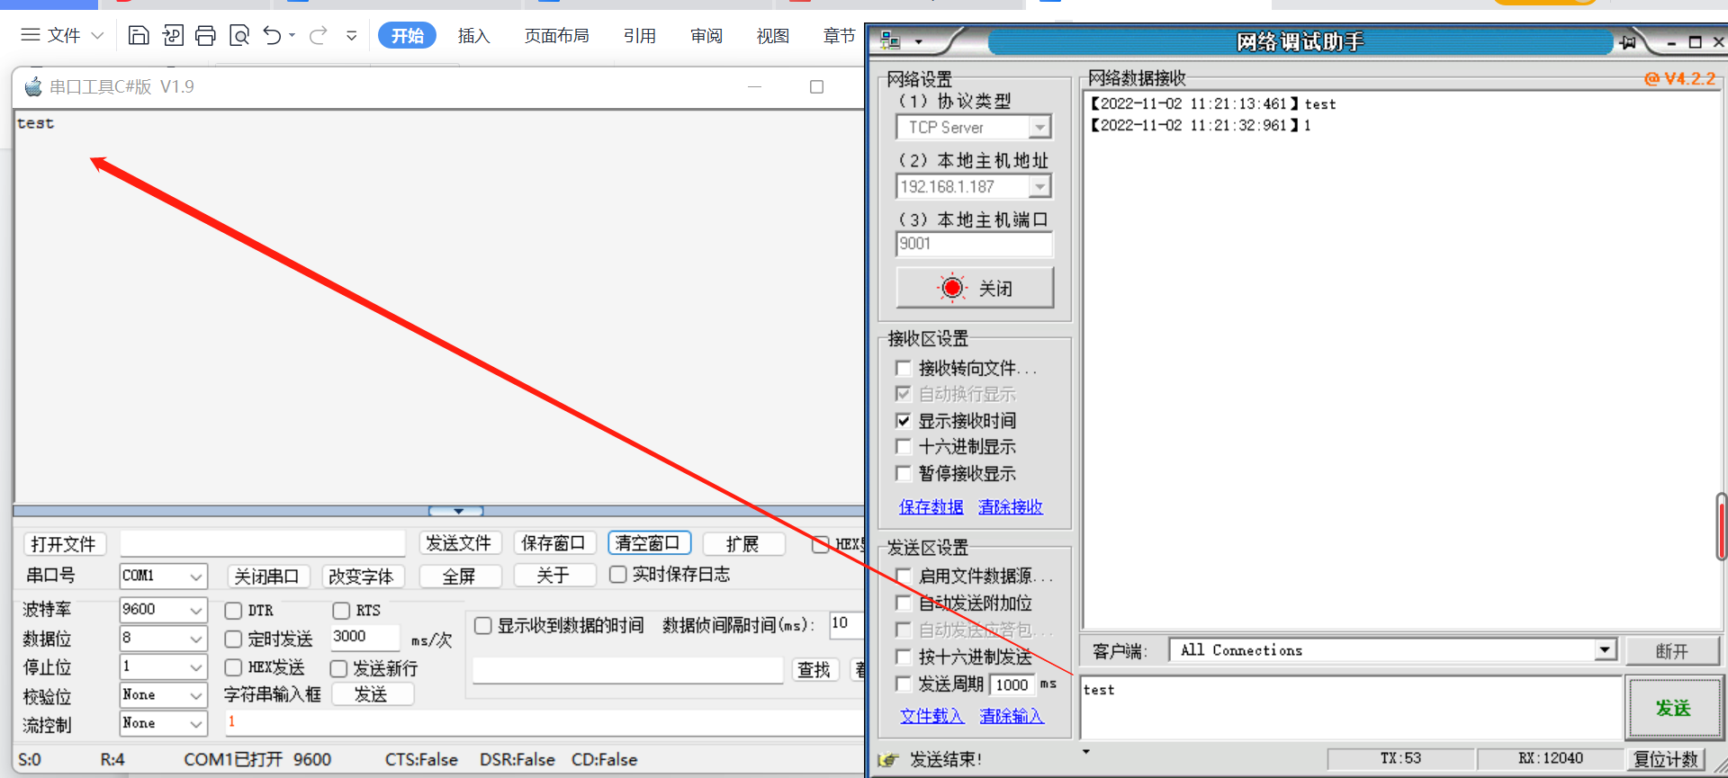Click the undo arrow icon
The width and height of the screenshot is (1728, 778).
coord(272,35)
